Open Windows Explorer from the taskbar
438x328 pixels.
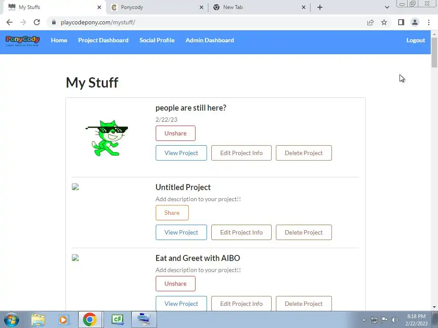[x=38, y=319]
